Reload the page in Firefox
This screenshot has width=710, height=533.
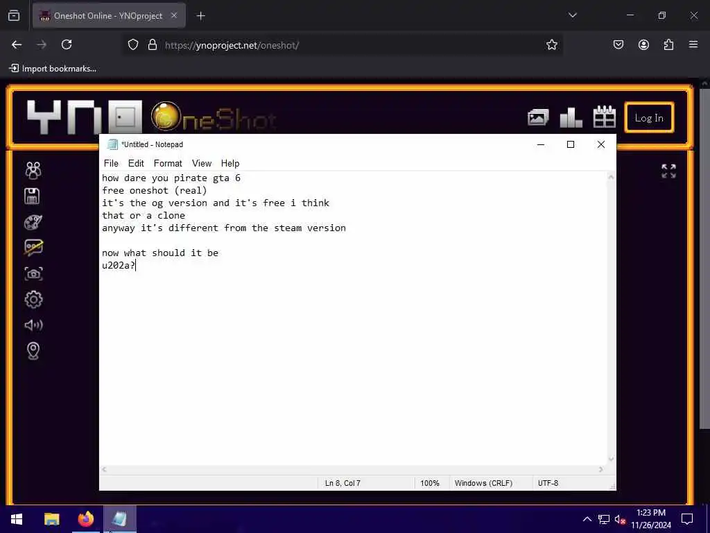click(67, 44)
